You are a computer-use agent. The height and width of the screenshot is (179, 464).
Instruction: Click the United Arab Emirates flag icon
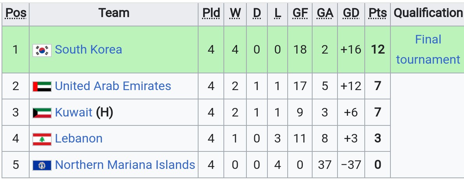click(42, 87)
